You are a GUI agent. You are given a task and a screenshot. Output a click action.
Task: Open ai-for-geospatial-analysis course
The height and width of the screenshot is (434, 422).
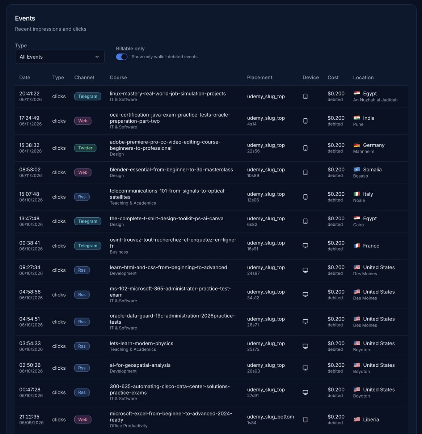140,365
